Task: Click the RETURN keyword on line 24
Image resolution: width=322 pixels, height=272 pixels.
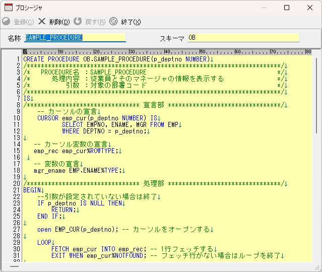Action: point(62,210)
